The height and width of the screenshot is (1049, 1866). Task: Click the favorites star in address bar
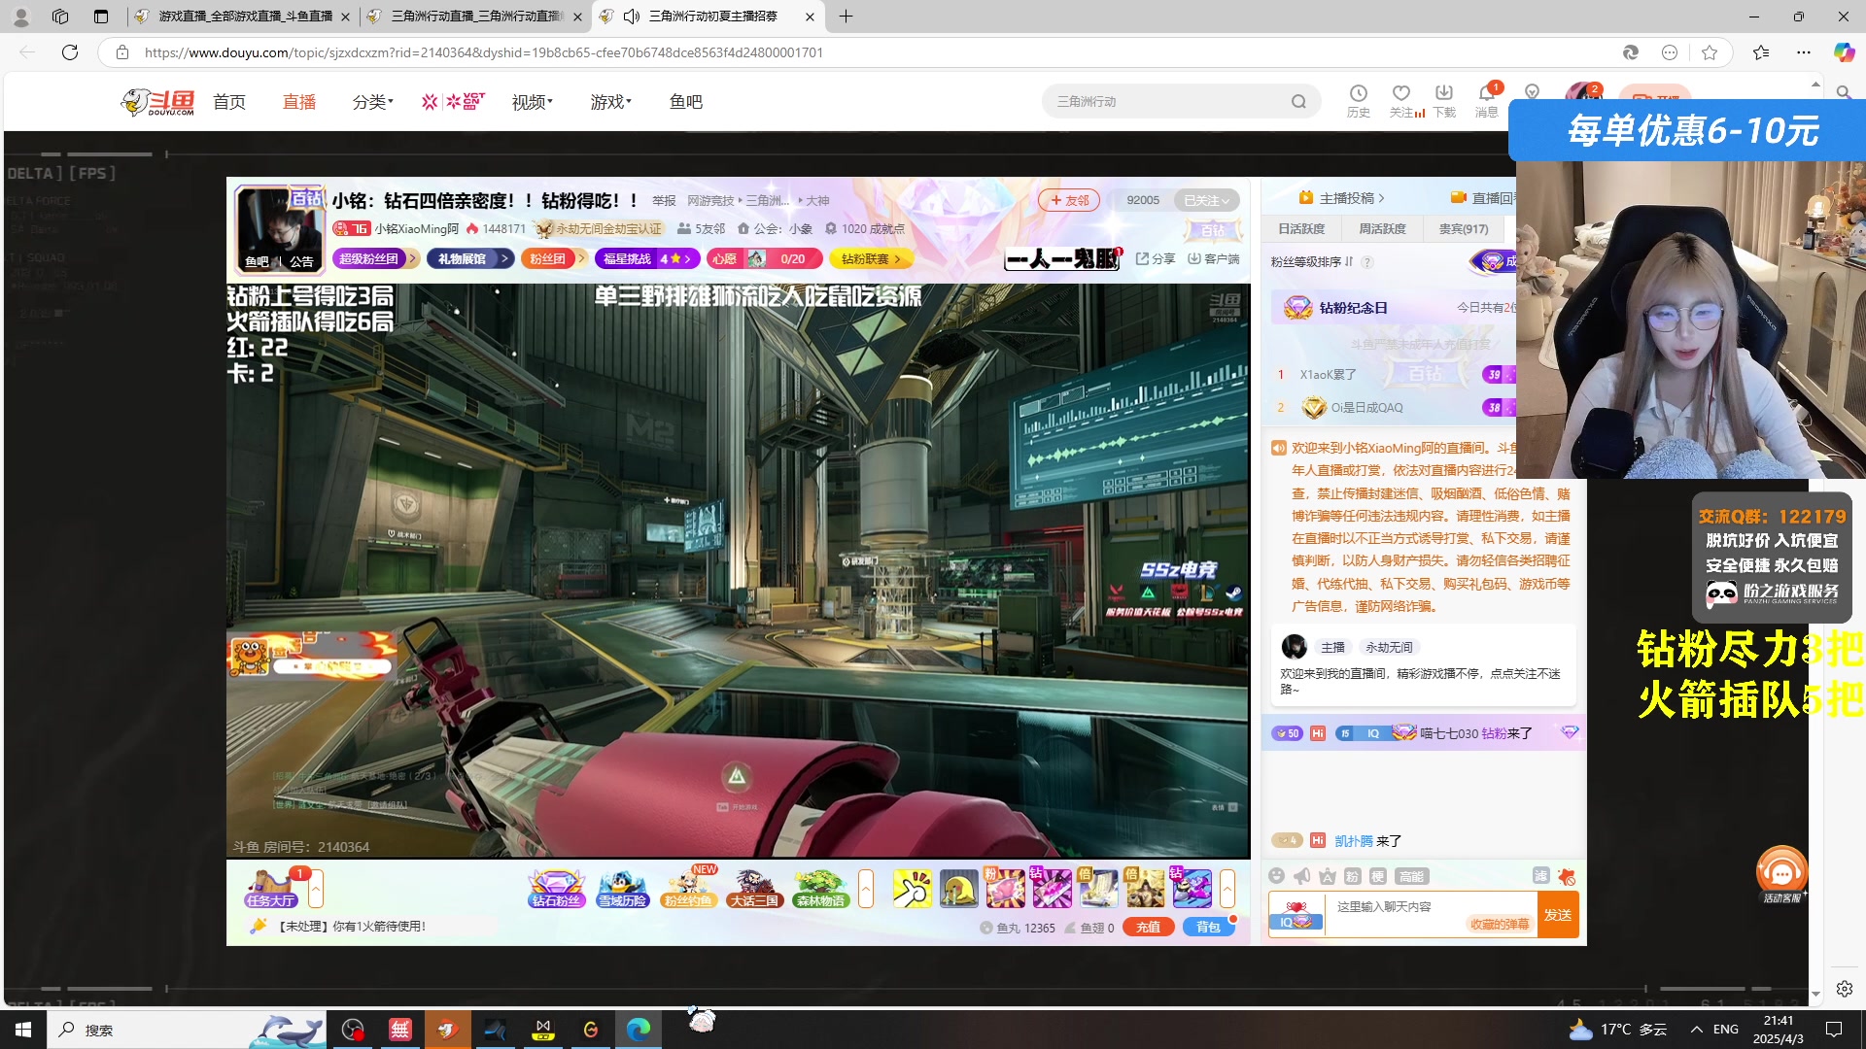1710,52
